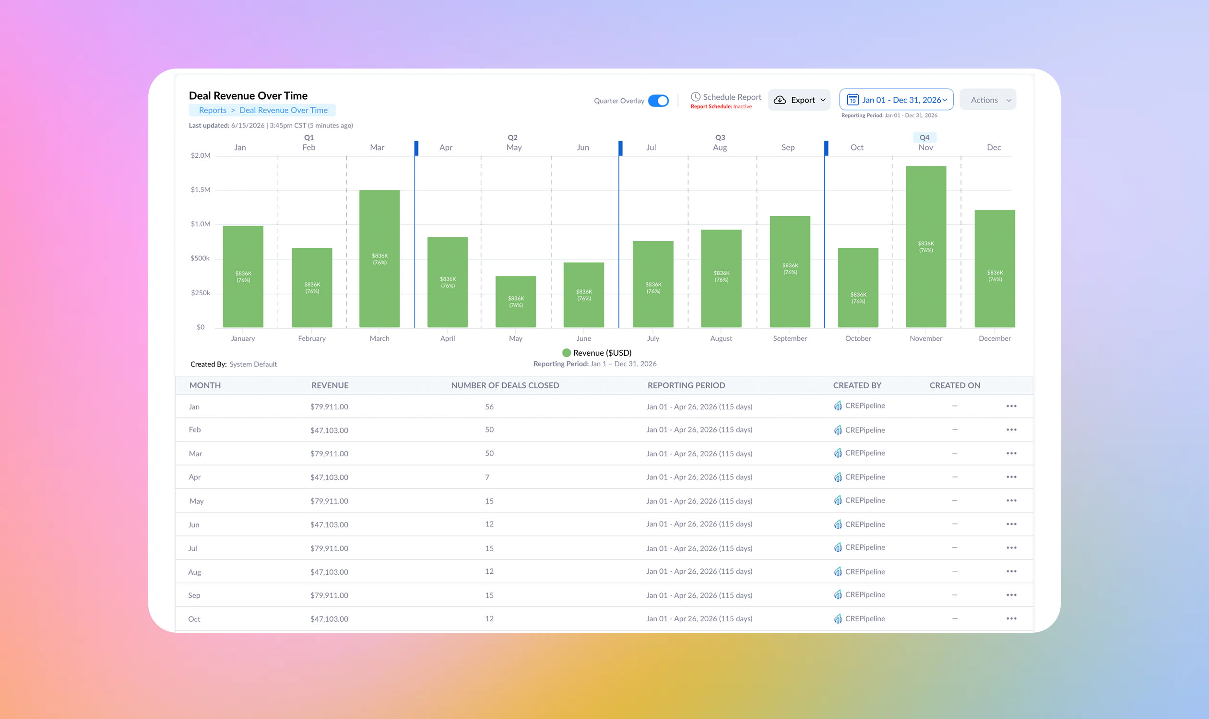Click the Jan deals count "56"
Screen dimensions: 1209x719
tap(489, 406)
